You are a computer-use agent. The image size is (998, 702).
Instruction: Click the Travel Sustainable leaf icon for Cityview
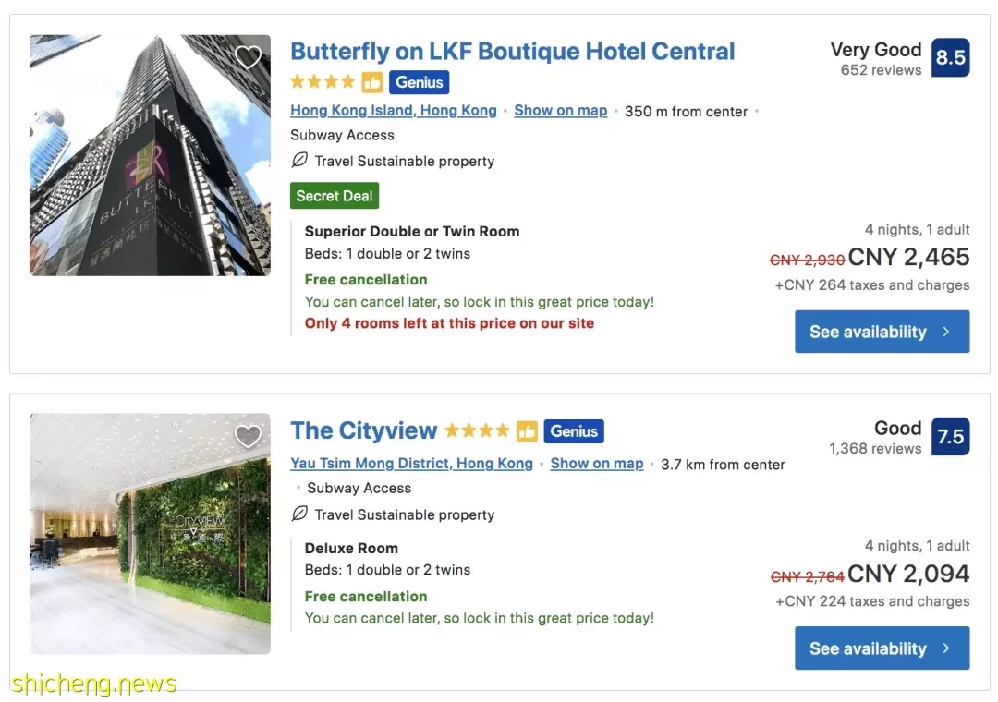(299, 513)
